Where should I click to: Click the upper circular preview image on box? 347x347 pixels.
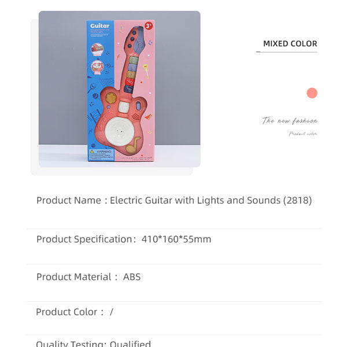pos(97,50)
